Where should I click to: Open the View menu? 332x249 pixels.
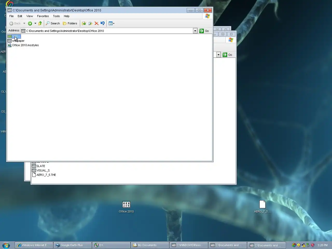30,16
